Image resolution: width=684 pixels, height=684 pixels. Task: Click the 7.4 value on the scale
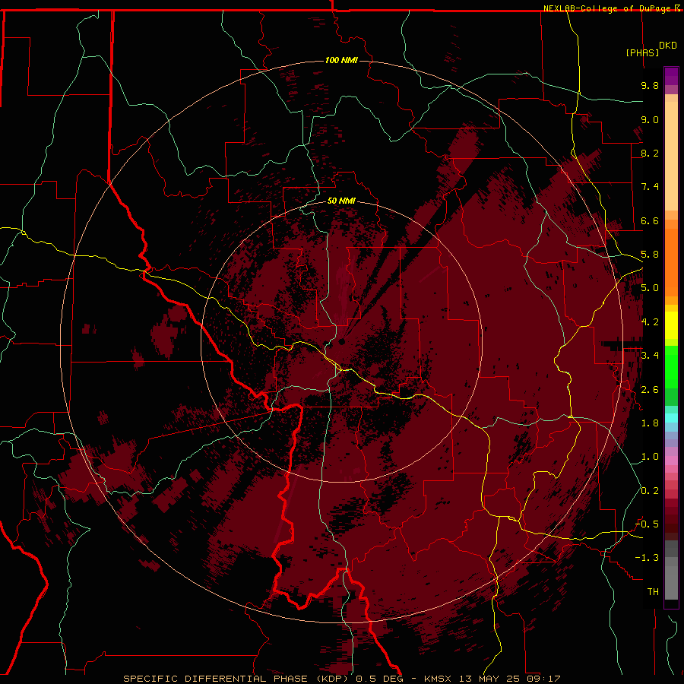pyautogui.click(x=650, y=187)
